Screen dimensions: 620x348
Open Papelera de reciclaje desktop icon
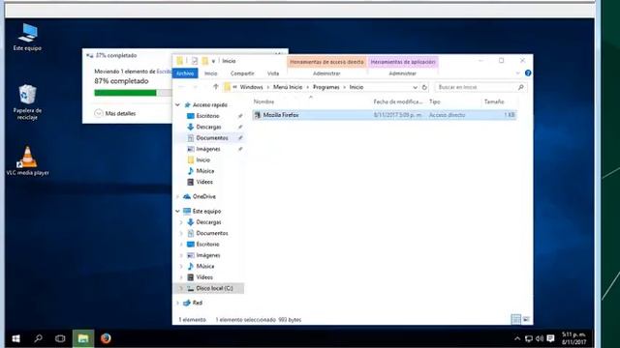27,102
